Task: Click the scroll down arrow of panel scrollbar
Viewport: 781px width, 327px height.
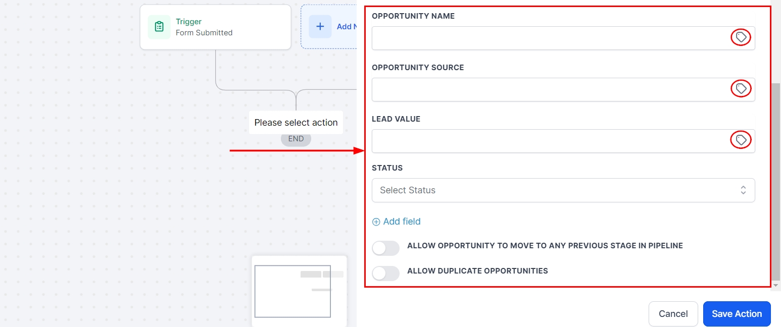Action: coord(776,286)
